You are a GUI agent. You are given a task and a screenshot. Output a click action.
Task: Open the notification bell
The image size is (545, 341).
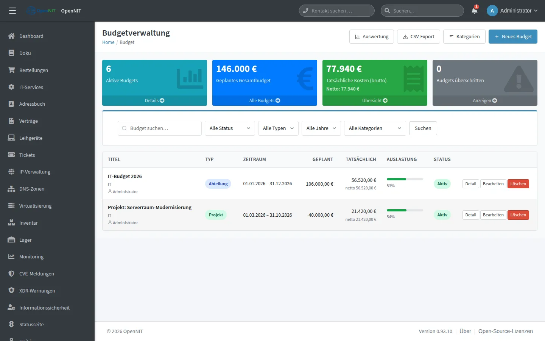[475, 11]
